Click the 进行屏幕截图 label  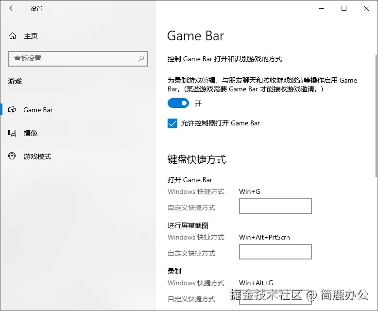point(188,225)
